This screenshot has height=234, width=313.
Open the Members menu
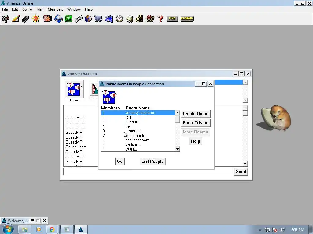click(55, 9)
